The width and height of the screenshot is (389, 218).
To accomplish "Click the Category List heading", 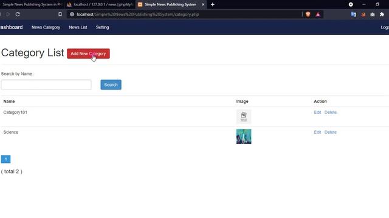I will pyautogui.click(x=32, y=53).
